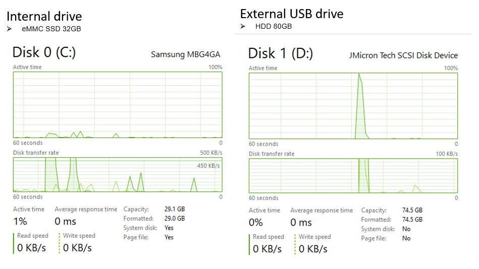
Task: Click the External USB drive title
Action: tap(292, 14)
